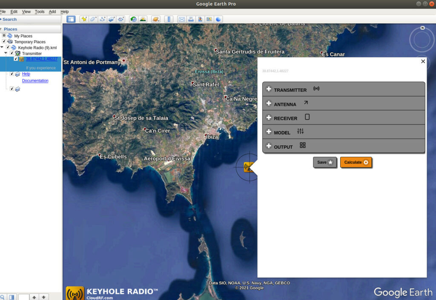This screenshot has width=436, height=300.
Task: Open the File menu
Action: pos(3,11)
